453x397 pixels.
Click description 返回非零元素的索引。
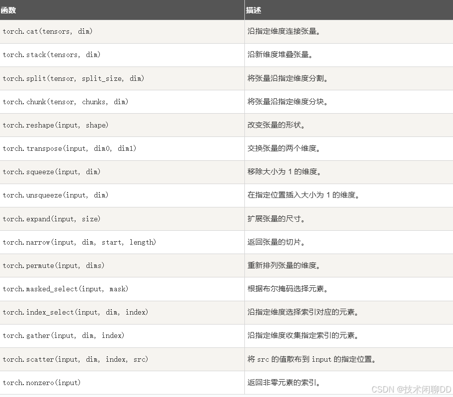point(284,383)
